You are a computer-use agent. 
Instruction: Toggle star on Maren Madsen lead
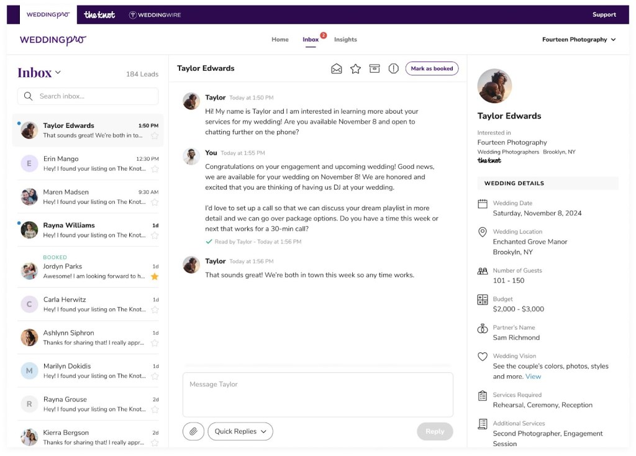point(155,202)
